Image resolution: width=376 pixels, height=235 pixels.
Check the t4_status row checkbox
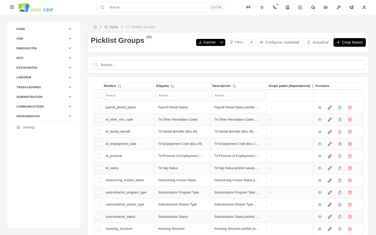[98, 168]
